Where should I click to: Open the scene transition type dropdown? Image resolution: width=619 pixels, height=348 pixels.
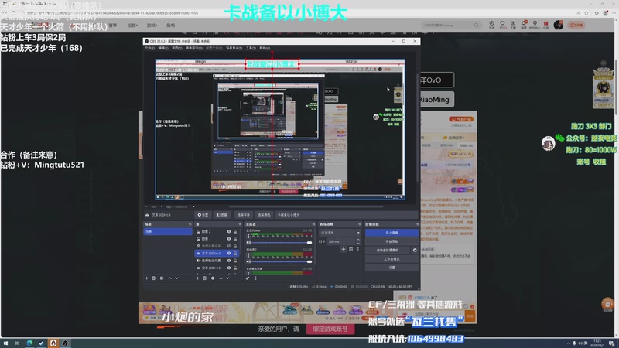340,233
